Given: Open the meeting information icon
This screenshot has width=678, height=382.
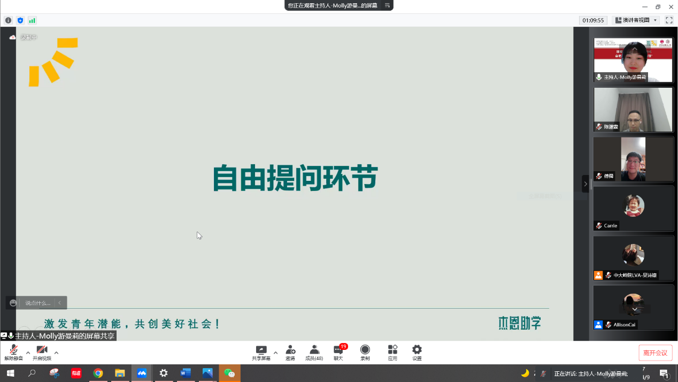Looking at the screenshot, I should point(8,20).
